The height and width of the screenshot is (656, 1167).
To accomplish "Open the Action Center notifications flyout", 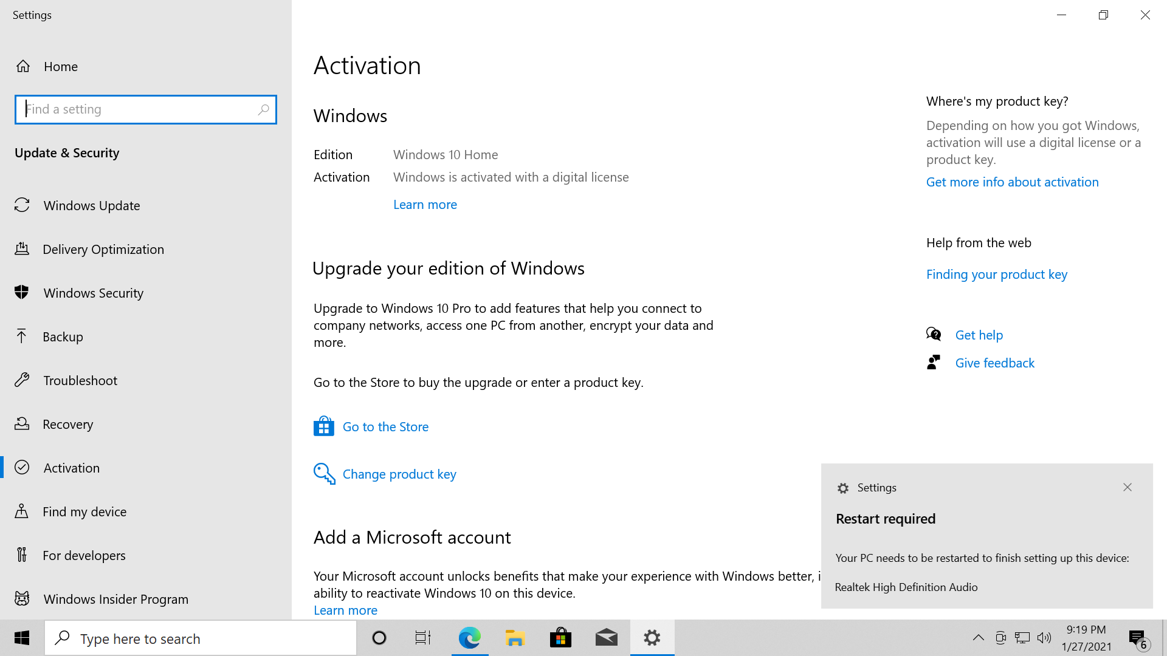I will pos(1138,638).
